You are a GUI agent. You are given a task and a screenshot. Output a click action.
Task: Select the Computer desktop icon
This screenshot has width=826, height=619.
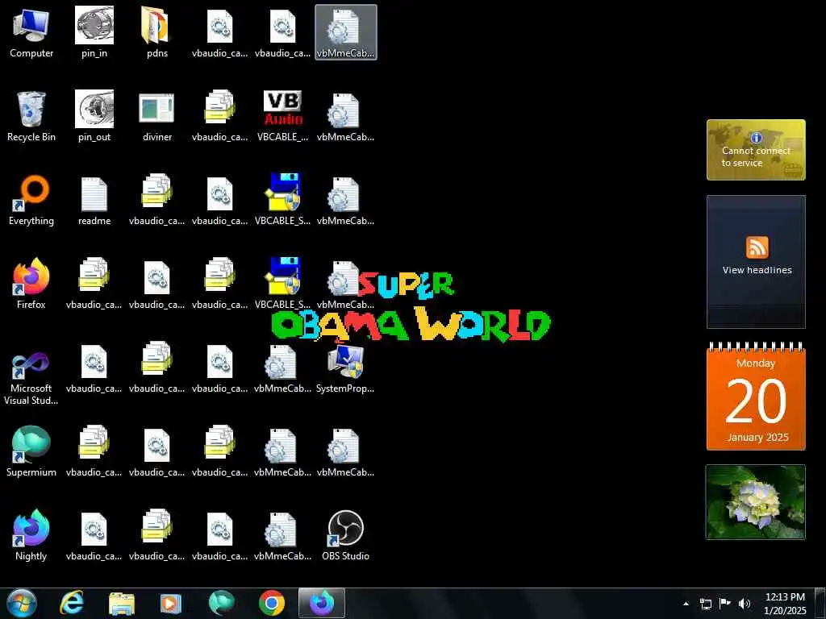31,31
